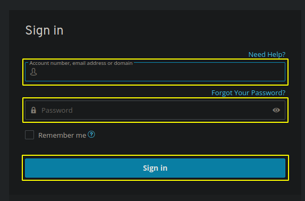Click the Account number, email address label

click(81, 63)
